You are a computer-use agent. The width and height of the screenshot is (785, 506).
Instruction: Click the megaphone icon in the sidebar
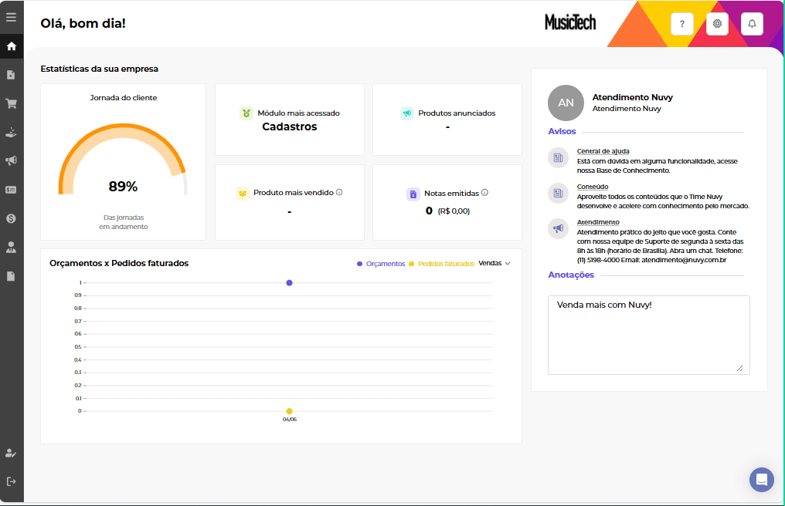click(x=11, y=160)
